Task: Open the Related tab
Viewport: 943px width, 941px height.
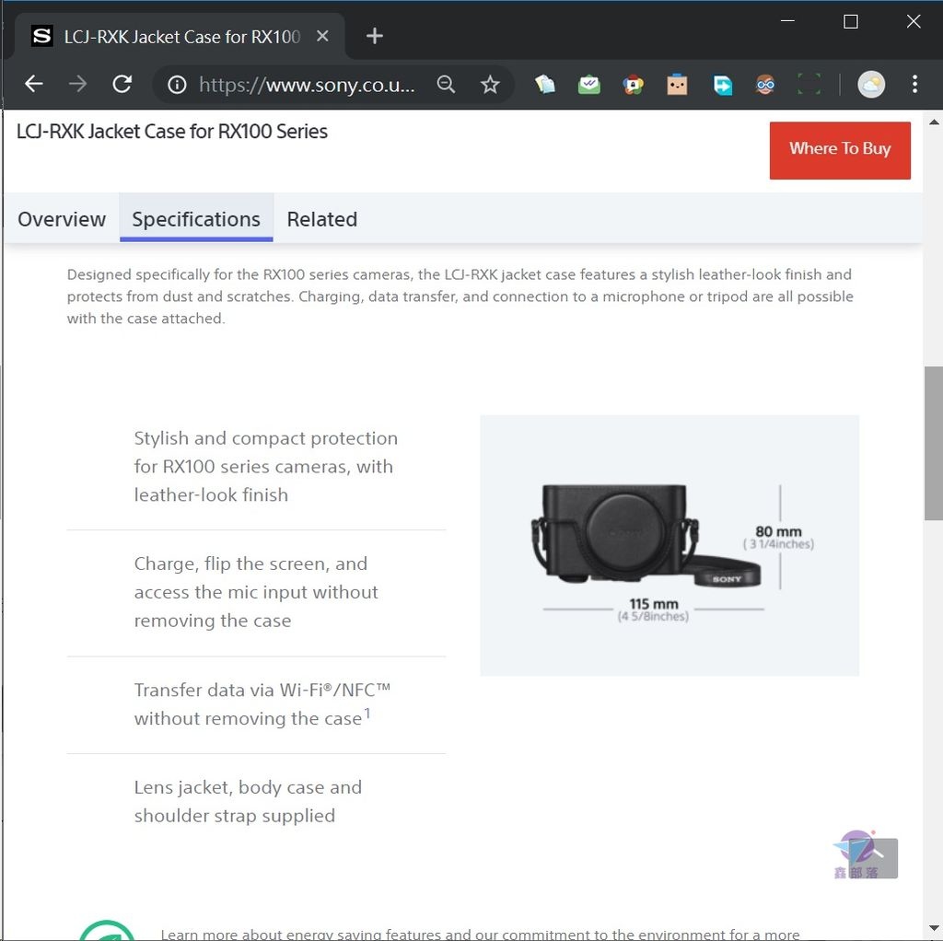Action: pyautogui.click(x=322, y=219)
